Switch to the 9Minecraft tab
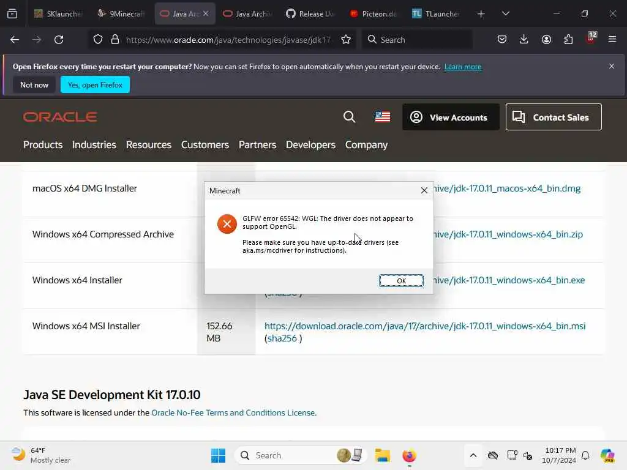Image resolution: width=627 pixels, height=470 pixels. 122,13
